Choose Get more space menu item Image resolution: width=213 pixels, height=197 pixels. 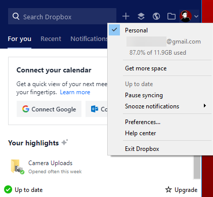[146, 68]
